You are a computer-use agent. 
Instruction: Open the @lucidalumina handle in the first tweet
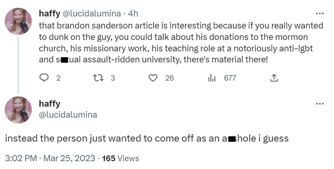(90, 14)
